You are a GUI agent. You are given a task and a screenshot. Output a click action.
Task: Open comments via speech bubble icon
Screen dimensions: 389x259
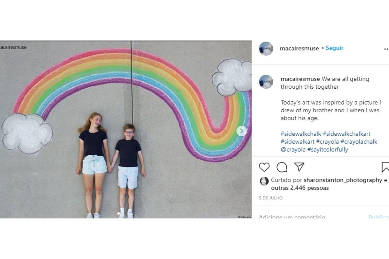(282, 167)
